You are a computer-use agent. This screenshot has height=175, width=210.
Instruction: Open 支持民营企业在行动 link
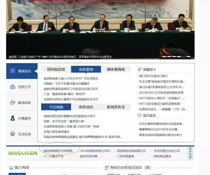point(167,151)
